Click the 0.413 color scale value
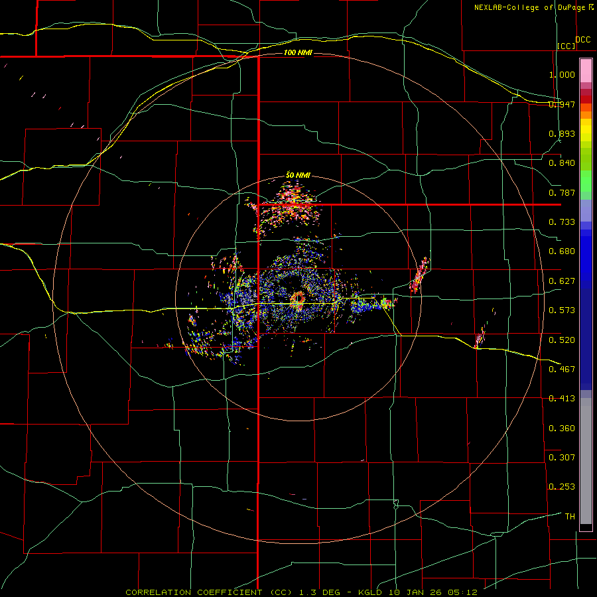 click(x=562, y=399)
